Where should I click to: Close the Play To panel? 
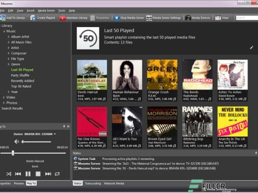pyautogui.click(x=68, y=126)
